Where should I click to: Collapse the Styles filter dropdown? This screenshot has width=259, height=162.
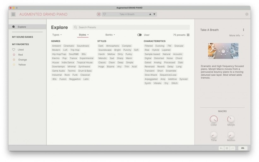(x=84, y=35)
